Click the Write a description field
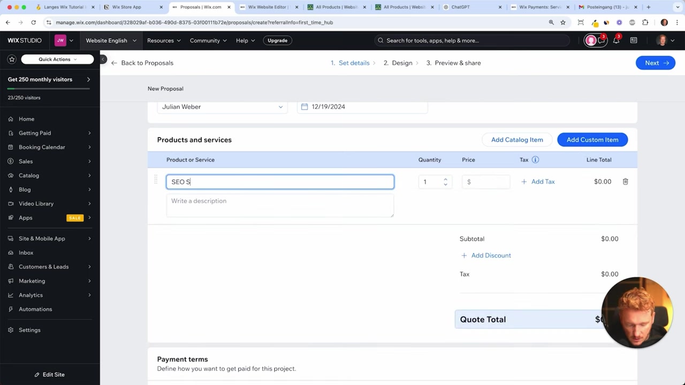The image size is (685, 385). click(280, 206)
